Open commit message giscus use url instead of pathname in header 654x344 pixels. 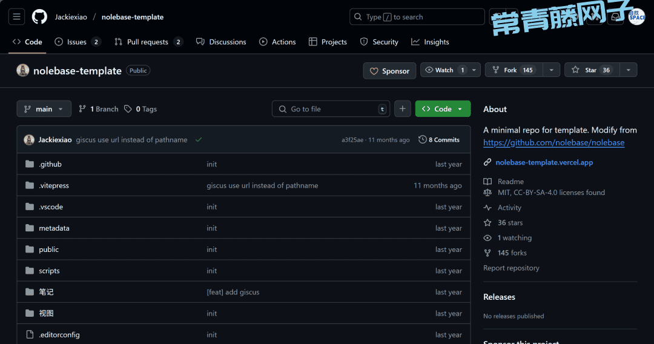tap(132, 140)
